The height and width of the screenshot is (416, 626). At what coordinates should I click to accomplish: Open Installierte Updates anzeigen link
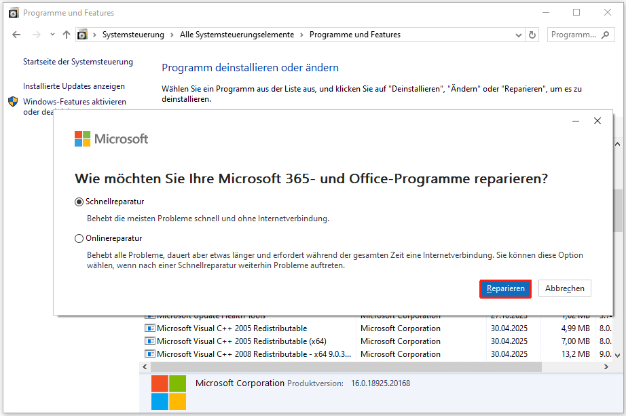pyautogui.click(x=74, y=86)
